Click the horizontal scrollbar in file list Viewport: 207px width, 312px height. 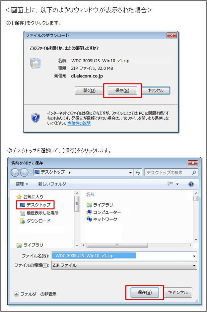pyautogui.click(x=117, y=245)
